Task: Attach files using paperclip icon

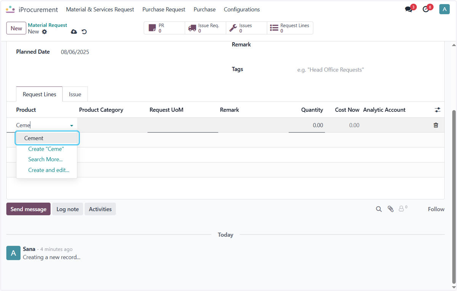Action: 390,209
